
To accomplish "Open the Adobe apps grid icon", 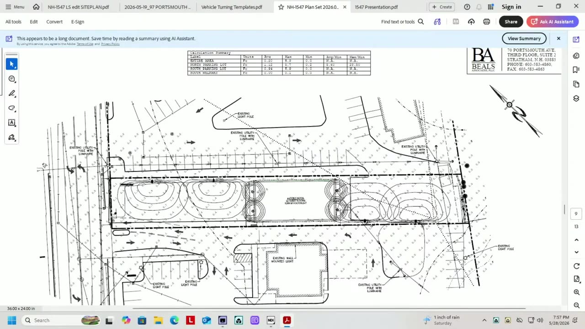I will (490, 7).
